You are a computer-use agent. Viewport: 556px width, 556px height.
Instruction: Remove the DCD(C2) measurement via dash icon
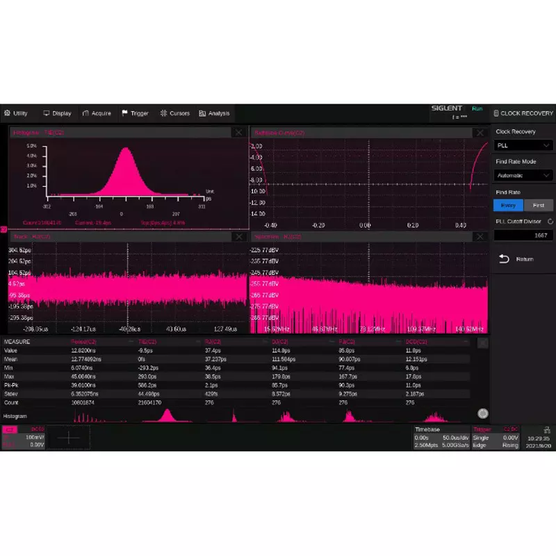(x=466, y=341)
